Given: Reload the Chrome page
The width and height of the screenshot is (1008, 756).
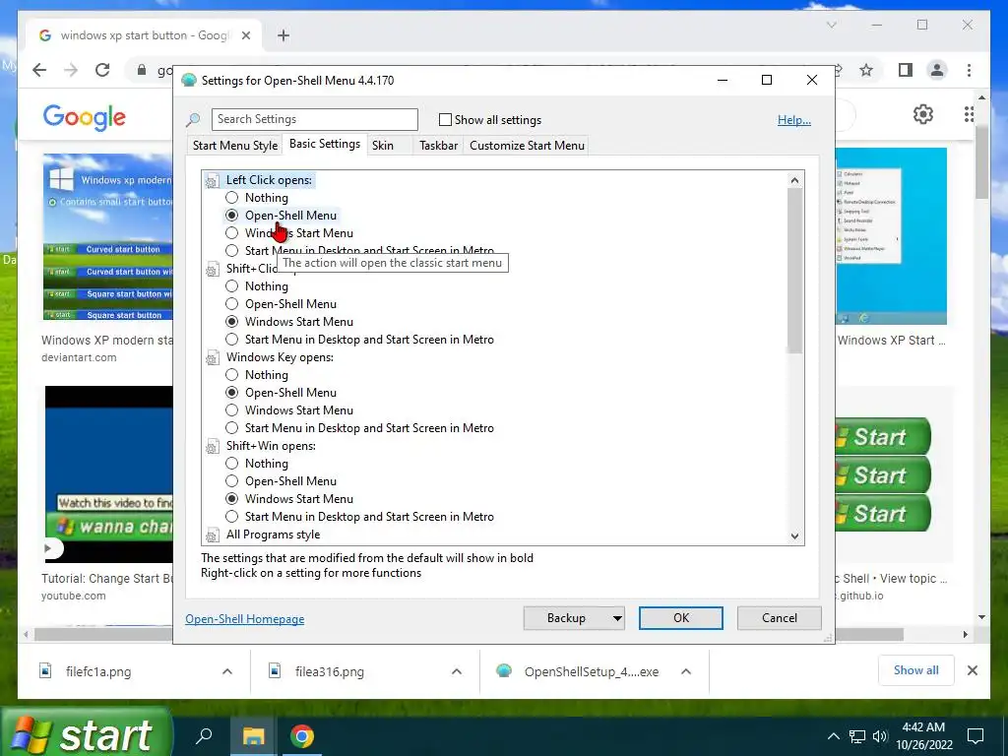Looking at the screenshot, I should pyautogui.click(x=102, y=70).
